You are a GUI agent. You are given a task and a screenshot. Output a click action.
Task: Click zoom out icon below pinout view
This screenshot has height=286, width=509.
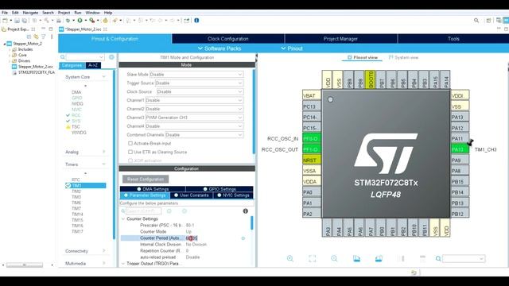(x=334, y=258)
